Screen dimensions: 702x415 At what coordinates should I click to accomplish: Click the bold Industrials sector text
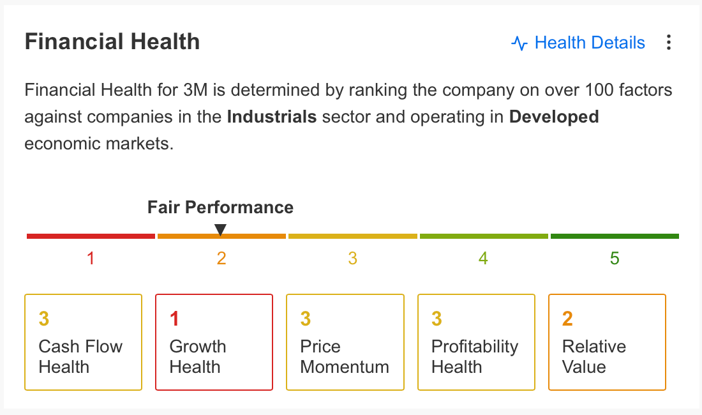click(272, 117)
